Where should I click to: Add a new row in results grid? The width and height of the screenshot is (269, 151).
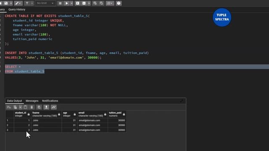click(x=9, y=107)
